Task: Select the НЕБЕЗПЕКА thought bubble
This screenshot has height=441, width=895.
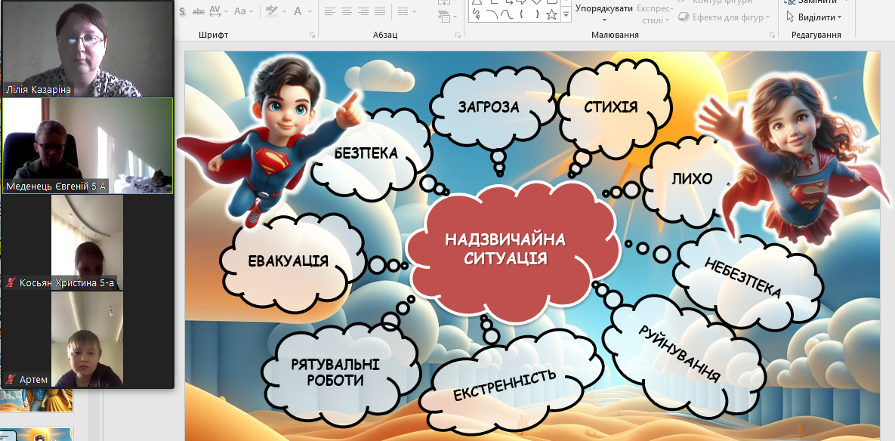Action: tap(748, 279)
